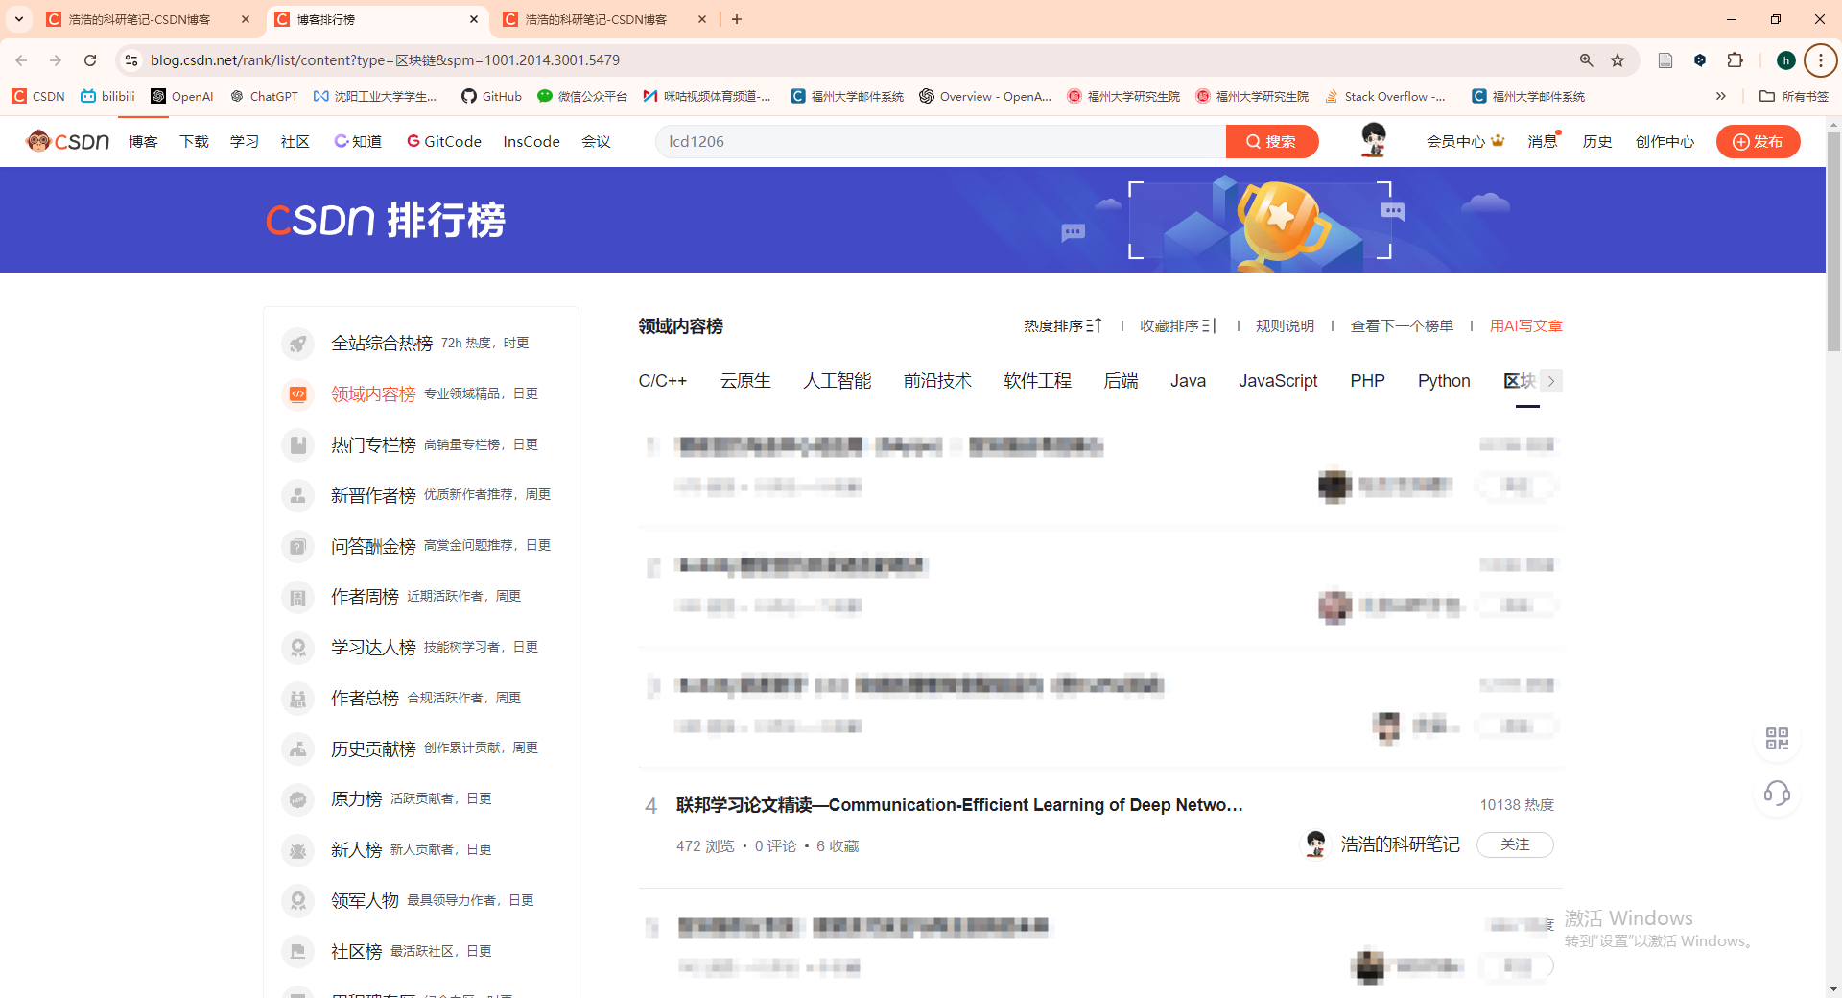1842x998 pixels.
Task: Bookmark this page with star icon
Action: (1618, 60)
